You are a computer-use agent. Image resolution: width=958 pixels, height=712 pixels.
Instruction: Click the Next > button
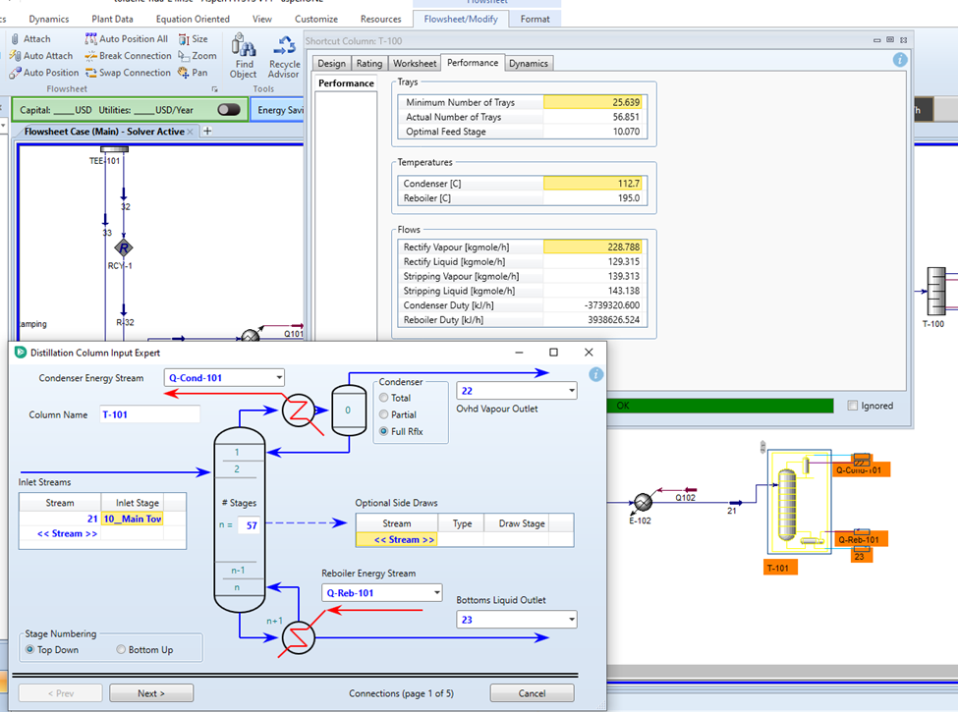[x=151, y=693]
